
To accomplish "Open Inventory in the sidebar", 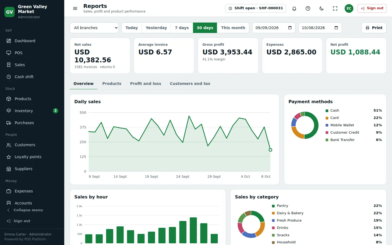I will tap(32, 111).
